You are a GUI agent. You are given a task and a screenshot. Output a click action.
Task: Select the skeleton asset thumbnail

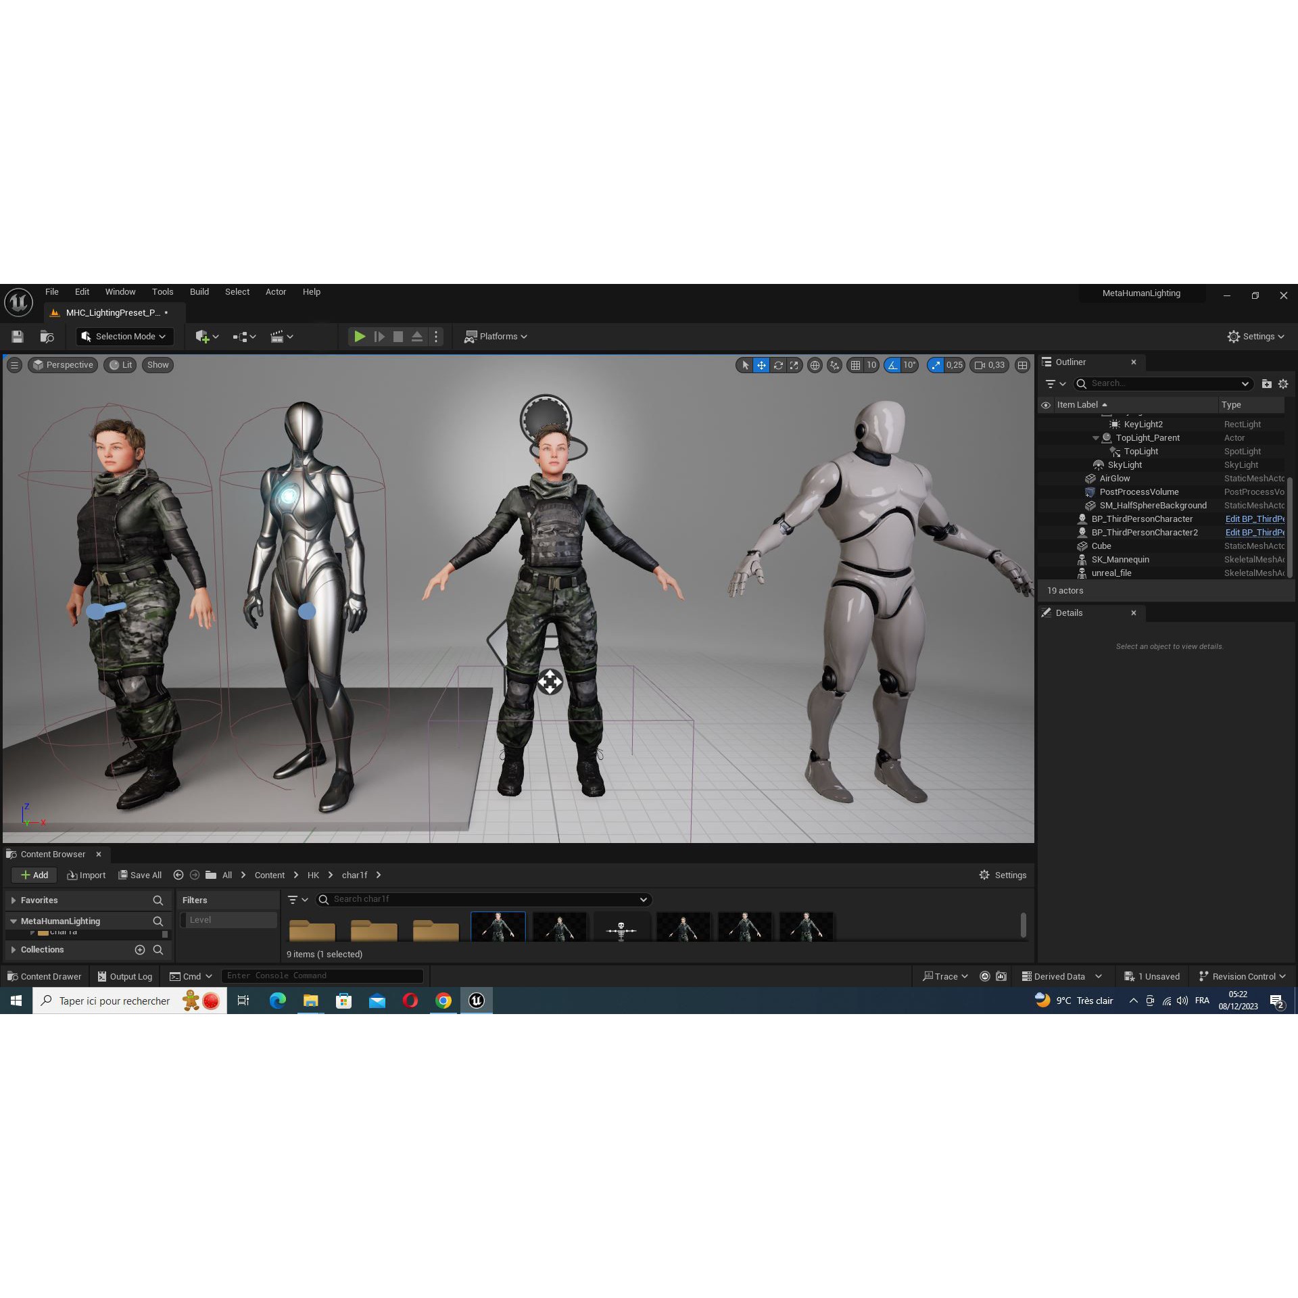click(621, 927)
